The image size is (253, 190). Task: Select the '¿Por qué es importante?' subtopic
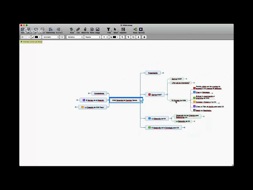pos(181,83)
